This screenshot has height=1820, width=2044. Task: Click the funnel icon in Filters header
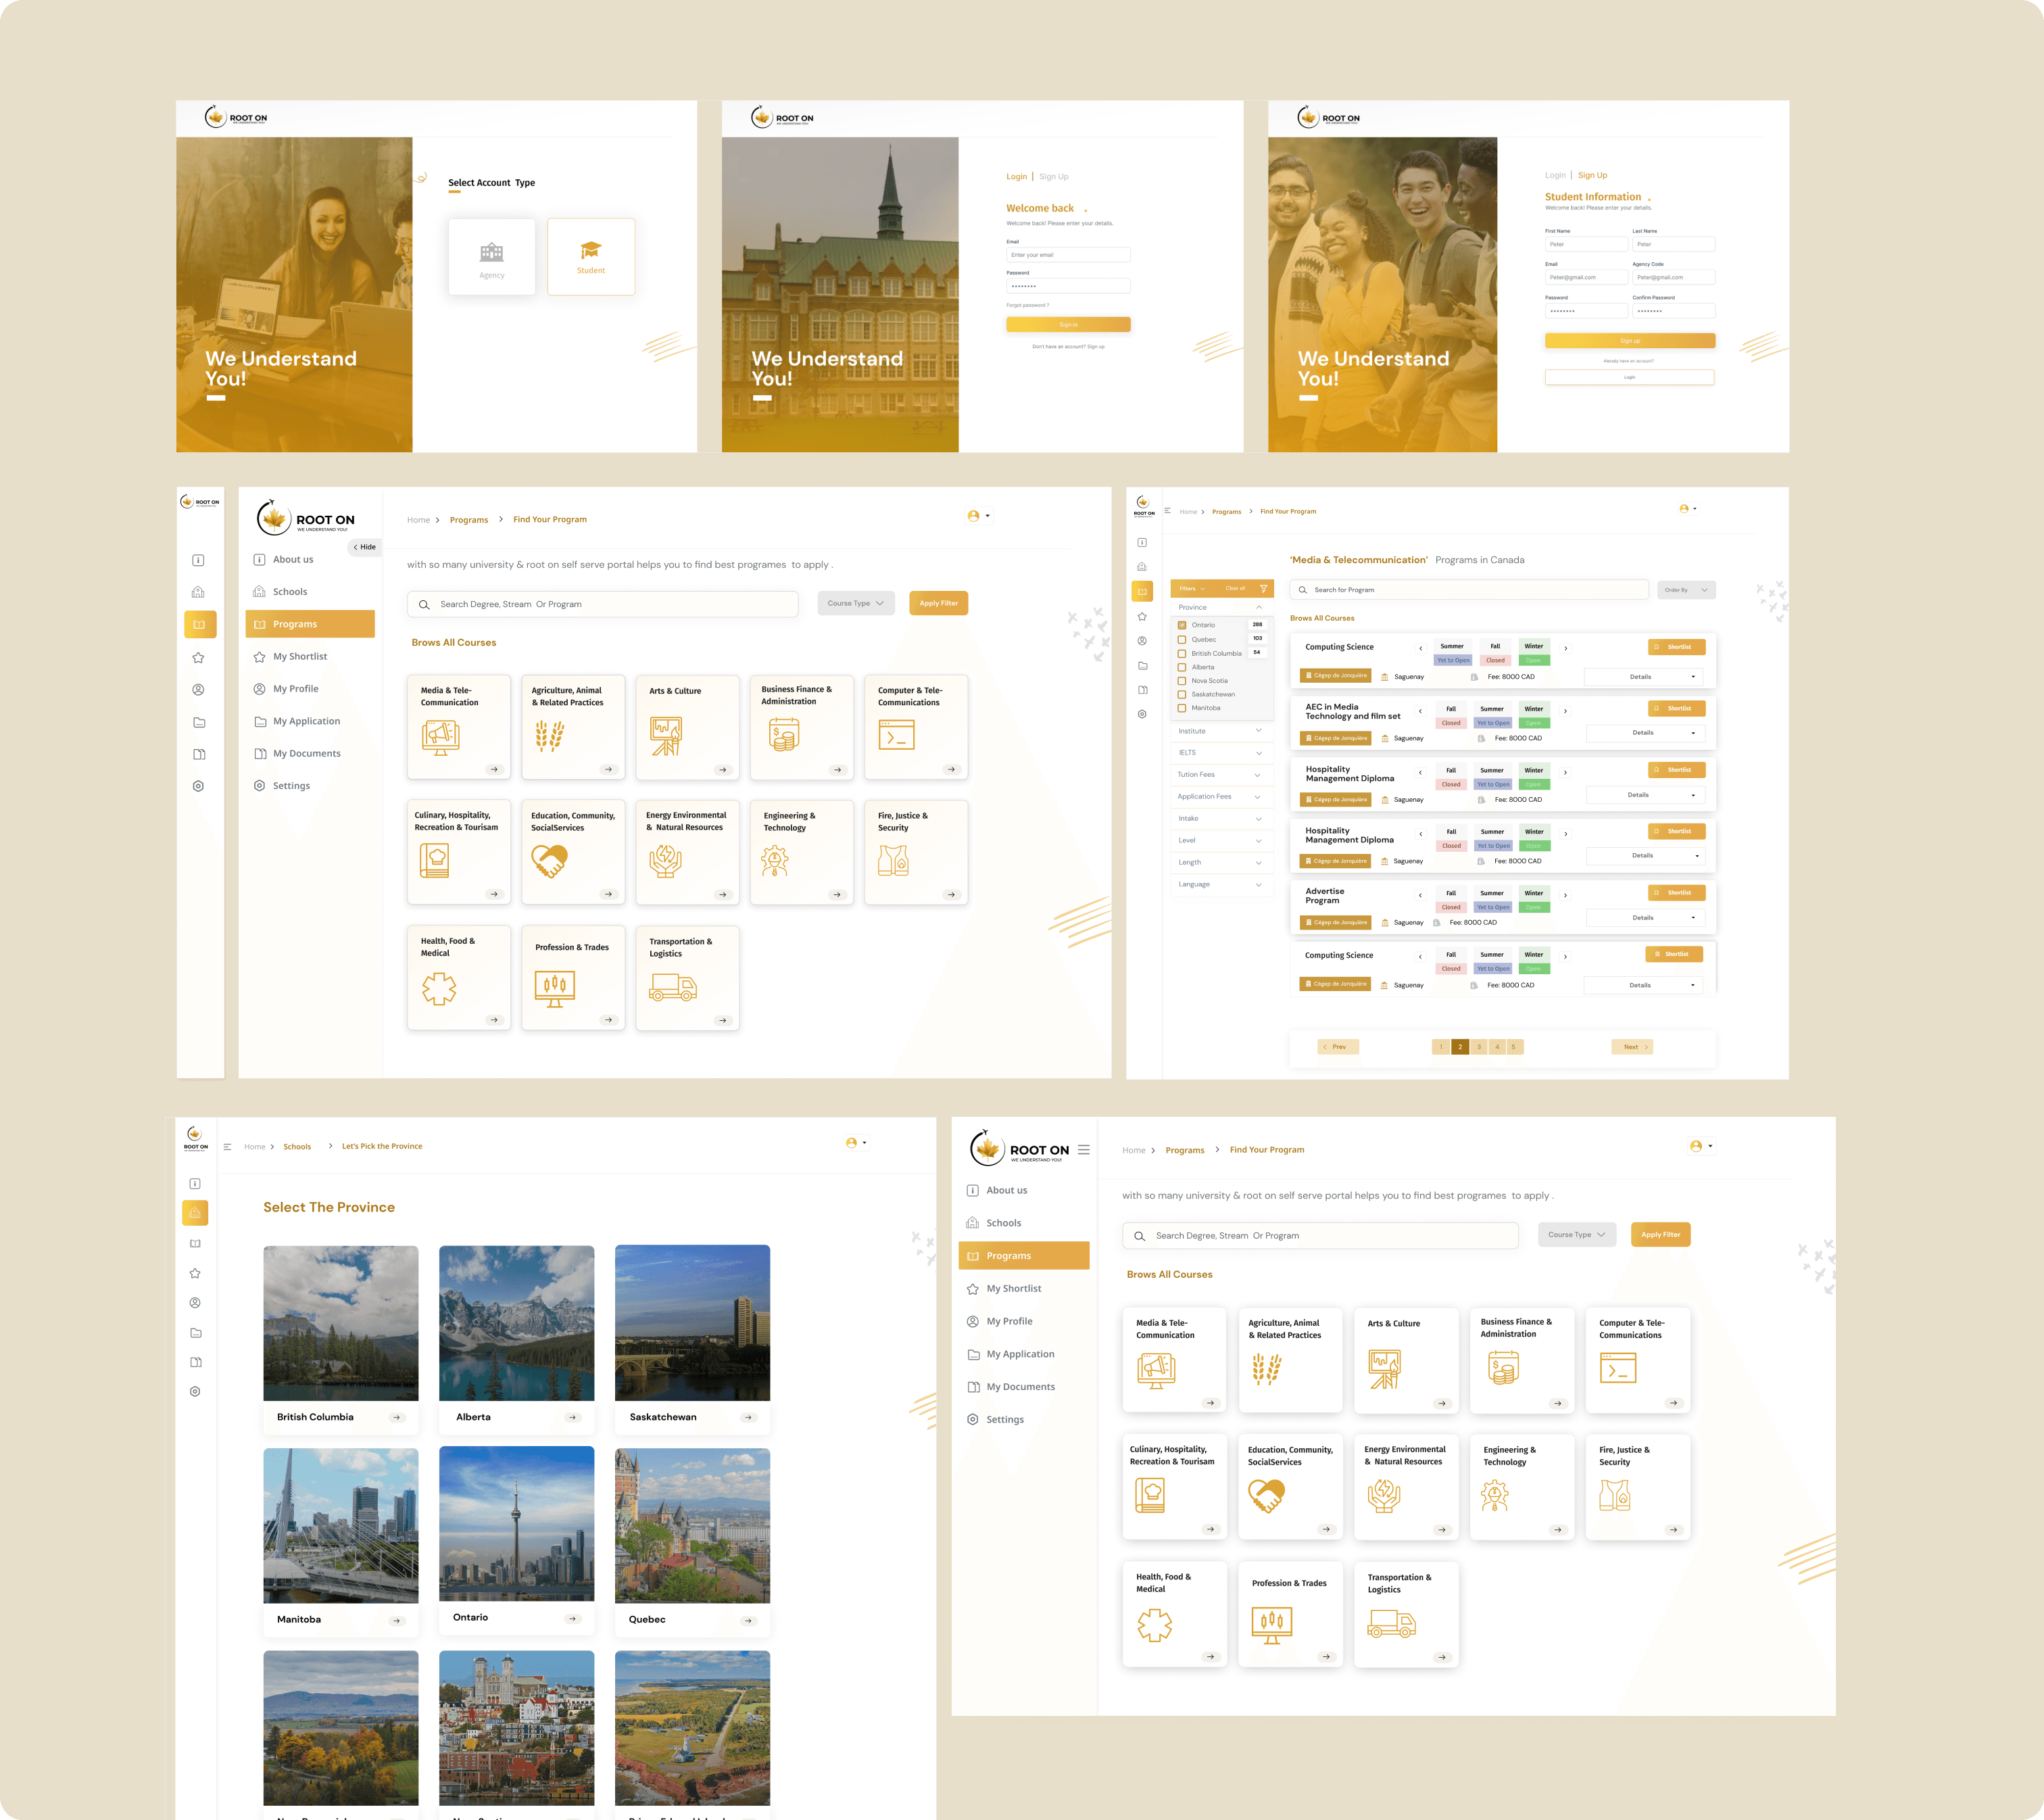tap(1263, 588)
